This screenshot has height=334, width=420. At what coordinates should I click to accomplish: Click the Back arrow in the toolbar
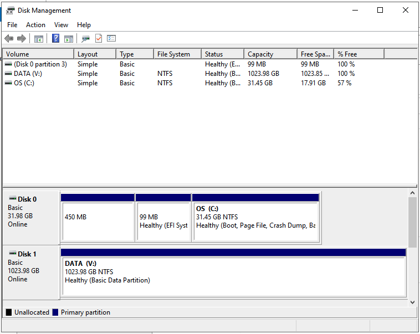(x=9, y=38)
